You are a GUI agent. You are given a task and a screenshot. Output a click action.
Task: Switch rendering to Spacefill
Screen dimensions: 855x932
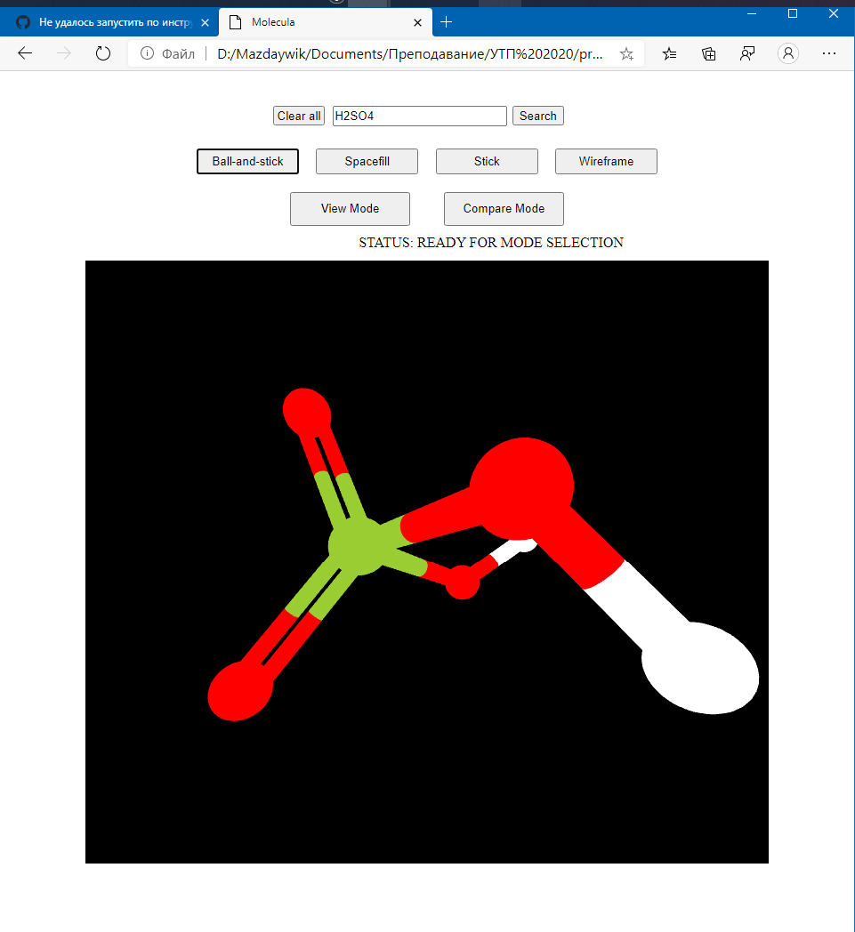(367, 161)
